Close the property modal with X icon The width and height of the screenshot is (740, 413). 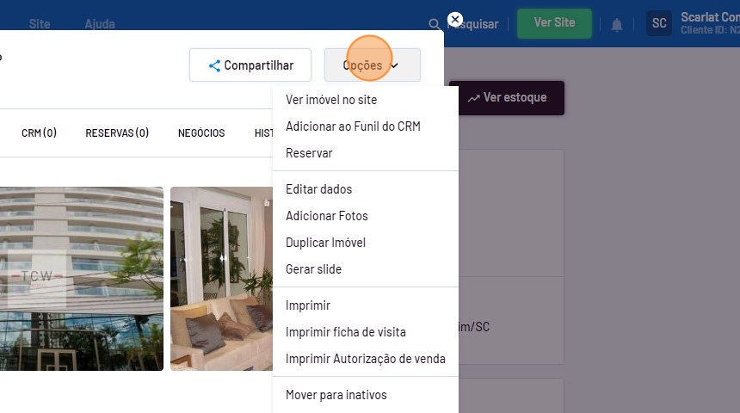click(x=455, y=19)
